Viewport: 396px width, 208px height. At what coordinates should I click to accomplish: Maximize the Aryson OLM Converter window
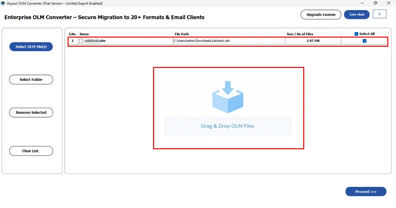(x=375, y=3)
